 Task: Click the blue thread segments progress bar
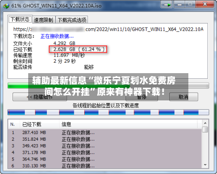tap(108, 112)
